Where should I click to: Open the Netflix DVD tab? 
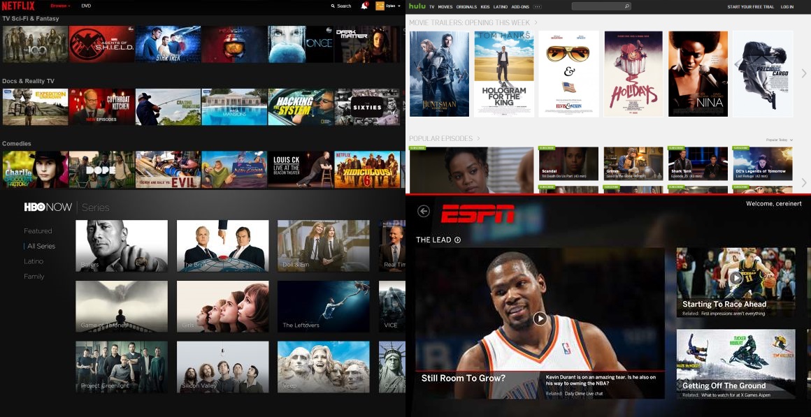pyautogui.click(x=86, y=6)
